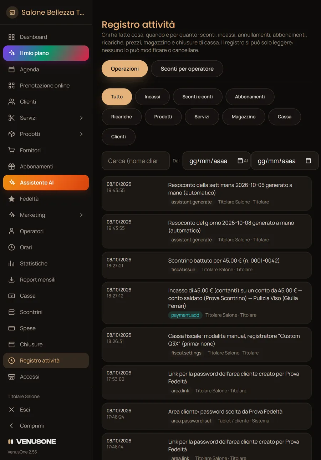Image resolution: width=321 pixels, height=460 pixels.
Task: Open calendar picker on the Dal date field
Action: 240,161
